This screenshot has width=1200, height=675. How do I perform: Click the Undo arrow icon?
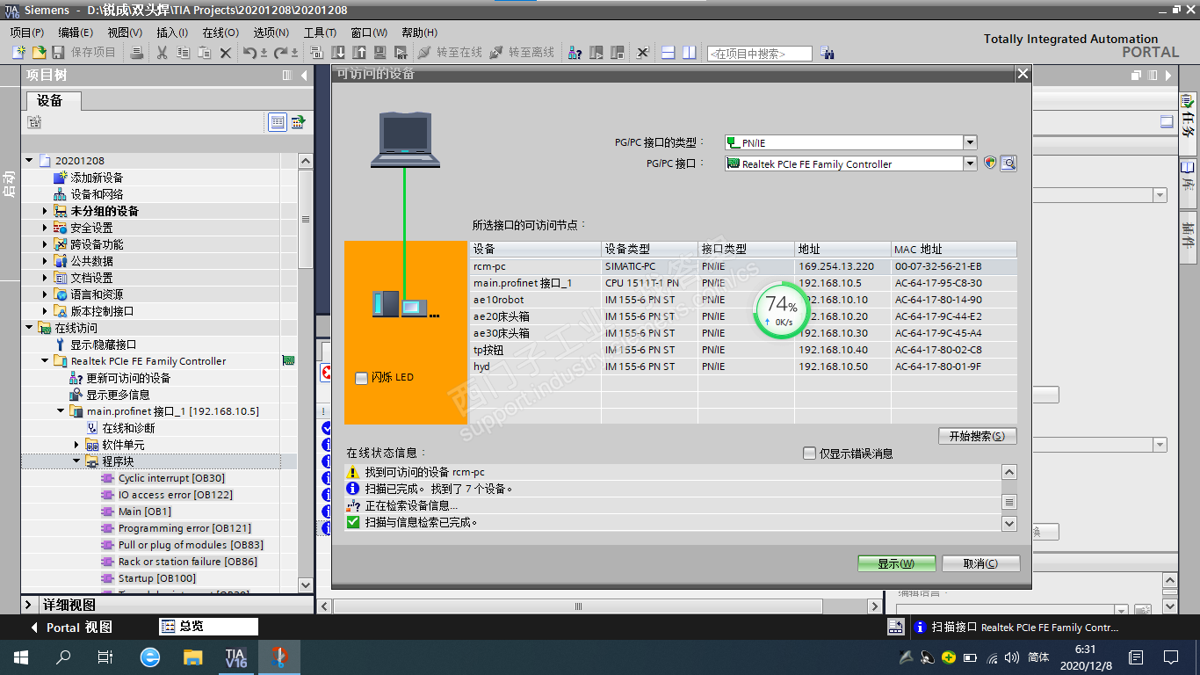pyautogui.click(x=250, y=53)
